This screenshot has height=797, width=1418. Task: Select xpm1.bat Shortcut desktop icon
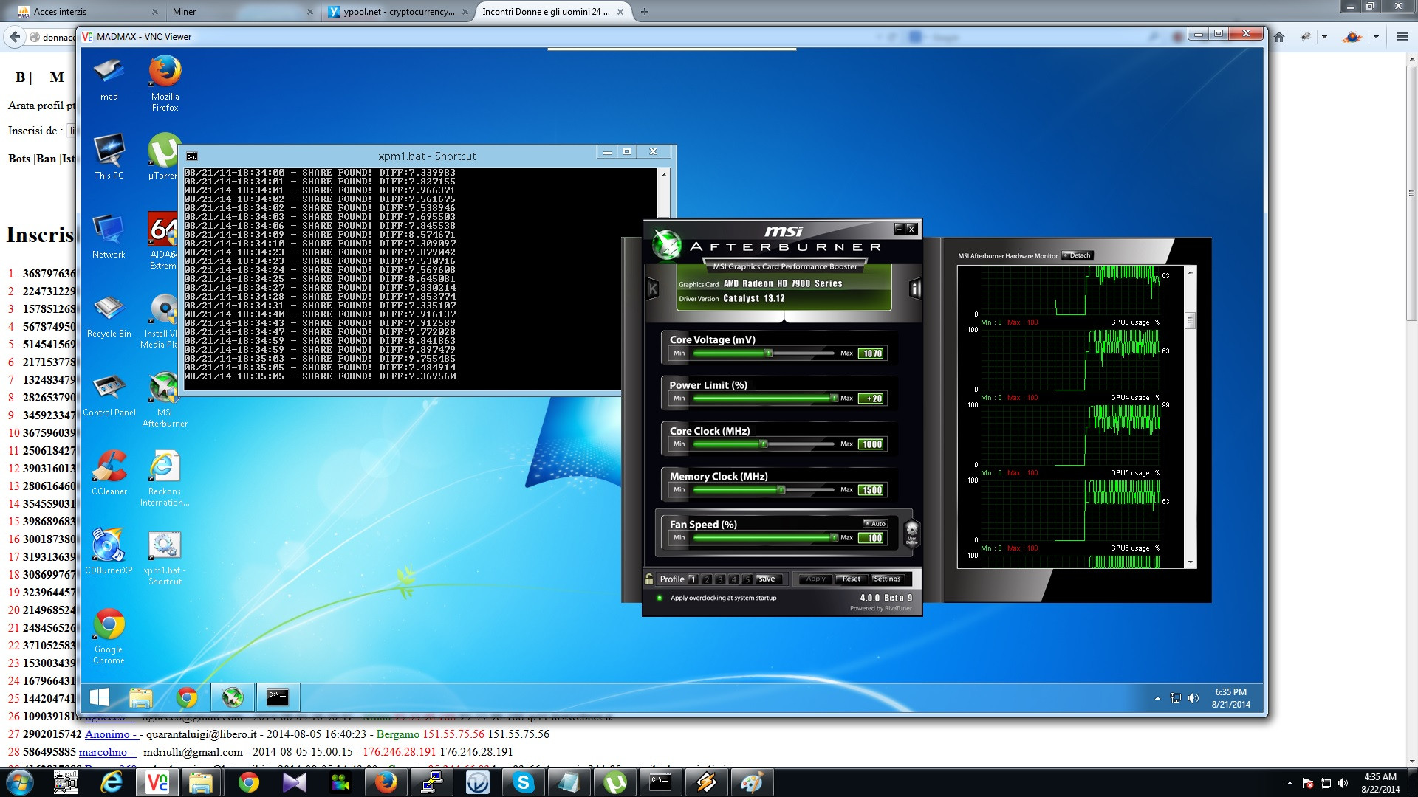pos(165,557)
